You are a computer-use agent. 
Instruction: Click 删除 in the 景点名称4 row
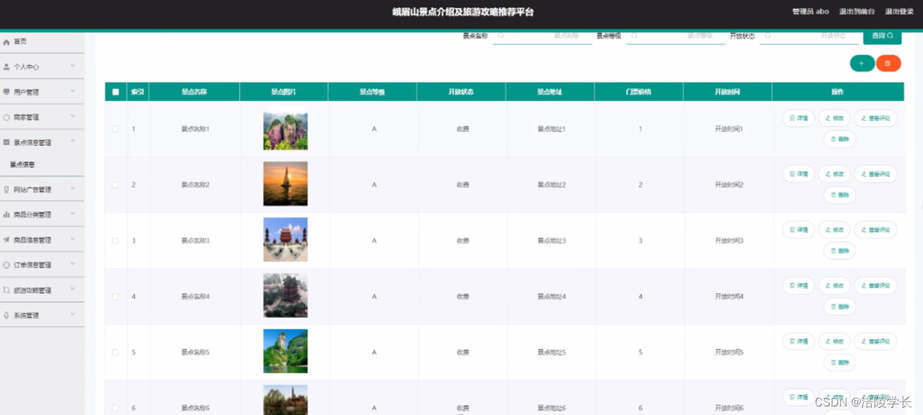[840, 306]
